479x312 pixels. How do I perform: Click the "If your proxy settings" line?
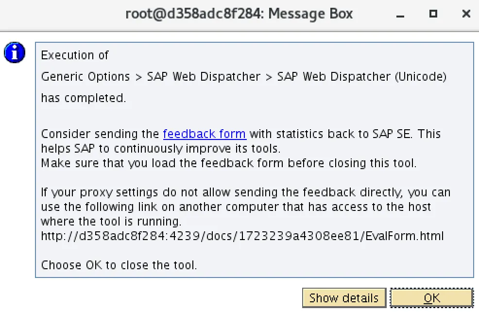click(245, 193)
